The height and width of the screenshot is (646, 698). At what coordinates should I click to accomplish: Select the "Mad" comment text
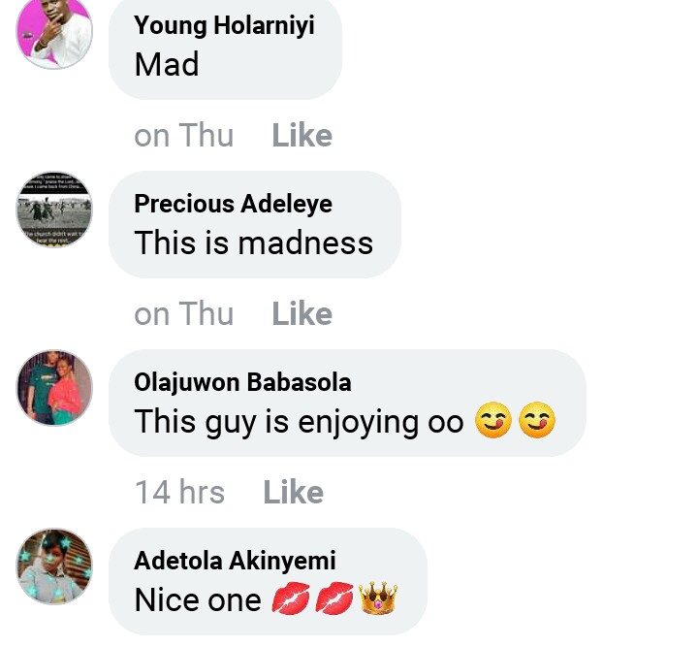(167, 65)
